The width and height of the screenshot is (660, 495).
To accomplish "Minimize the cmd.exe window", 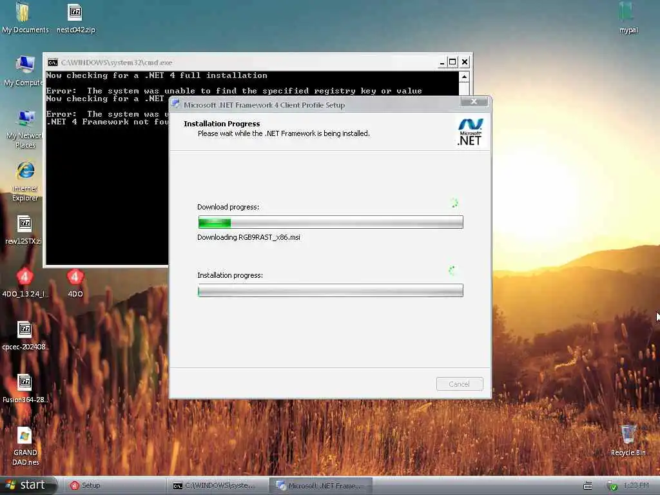I will point(442,63).
